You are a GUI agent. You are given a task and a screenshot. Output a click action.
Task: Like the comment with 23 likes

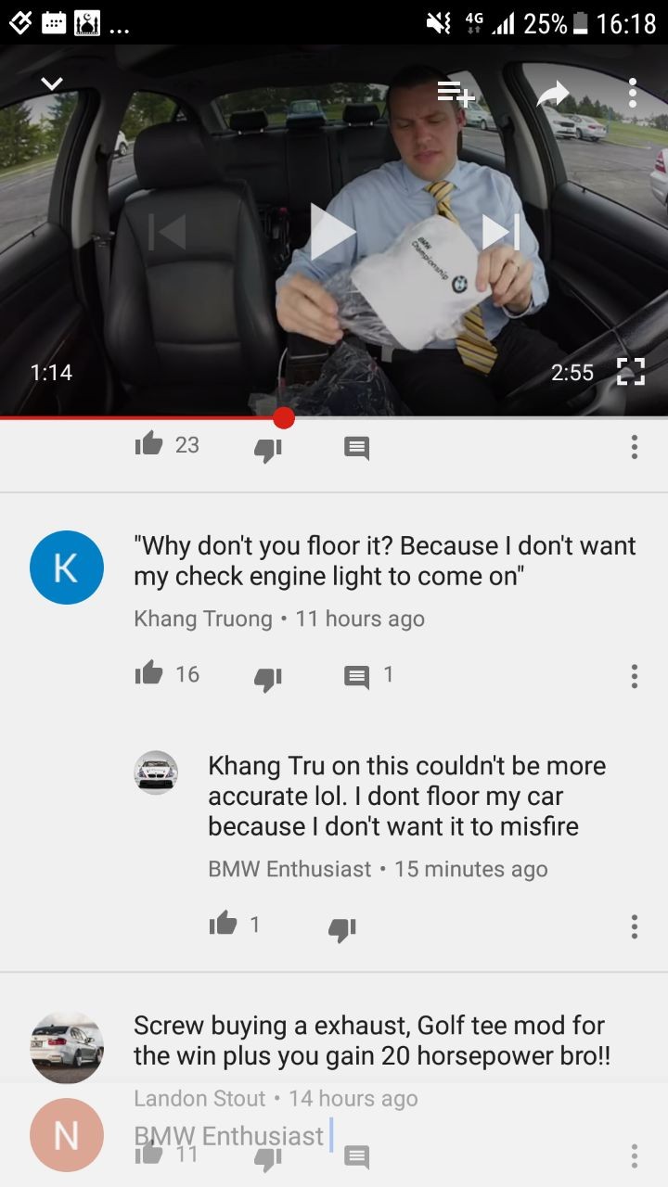click(x=148, y=444)
